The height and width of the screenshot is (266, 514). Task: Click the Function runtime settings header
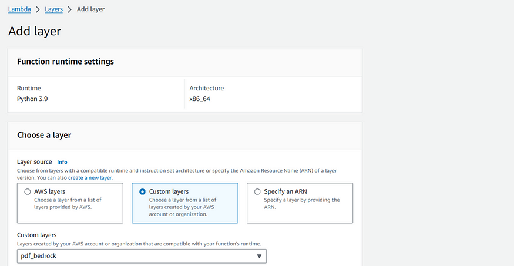(x=66, y=62)
